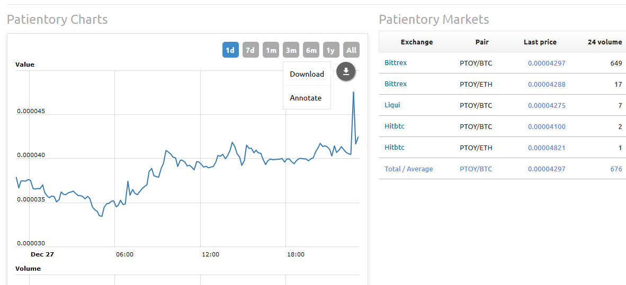Click the price spike peak on chart
The image size is (626, 285).
pos(353,92)
